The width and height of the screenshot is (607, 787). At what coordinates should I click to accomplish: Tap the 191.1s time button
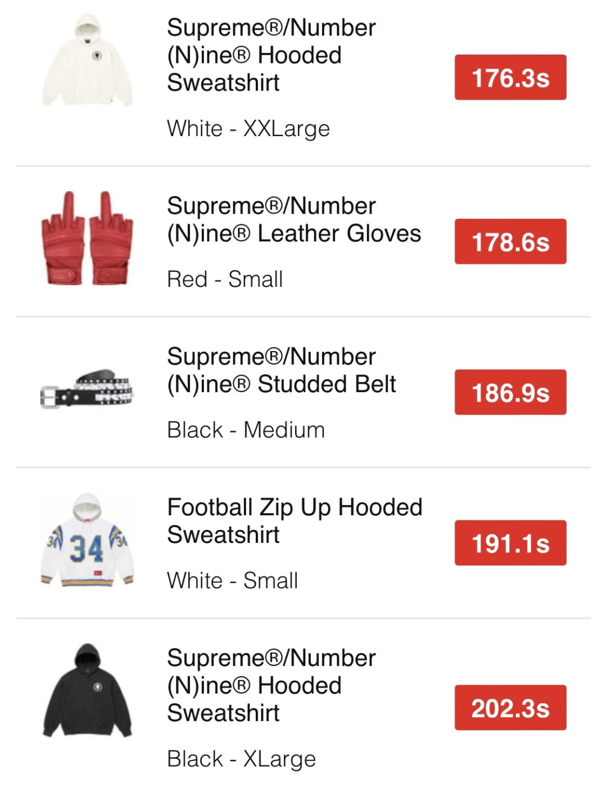510,543
